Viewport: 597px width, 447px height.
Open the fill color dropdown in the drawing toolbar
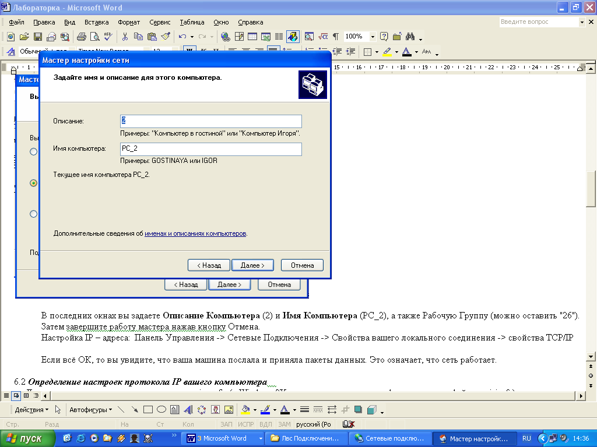[255, 410]
